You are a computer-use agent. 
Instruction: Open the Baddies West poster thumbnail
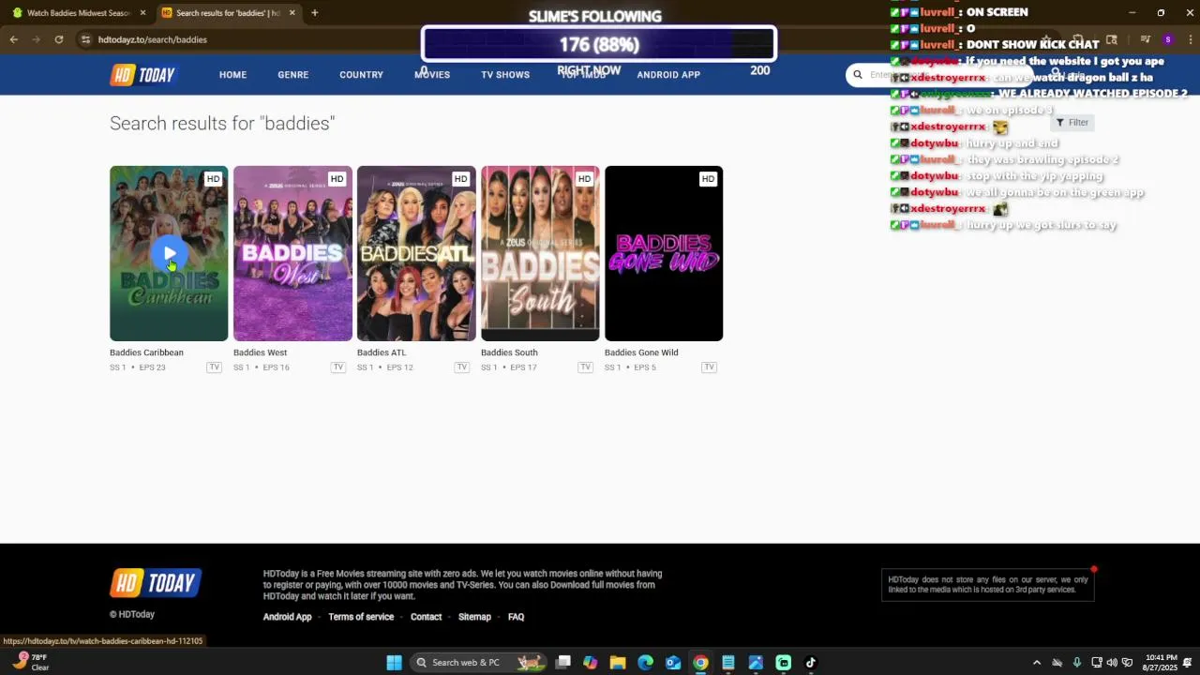[292, 253]
